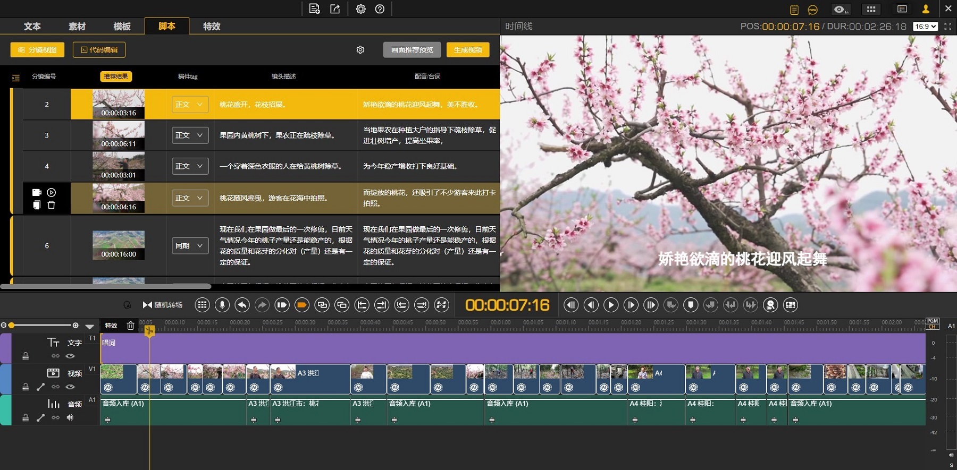Screen dimensions: 957x470
Task: Redo the last edit
Action: pos(262,305)
